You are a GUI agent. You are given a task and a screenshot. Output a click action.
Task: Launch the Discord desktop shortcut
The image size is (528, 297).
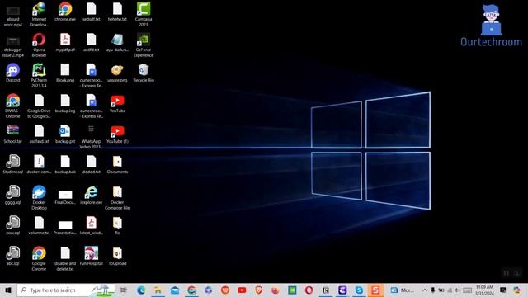tap(13, 73)
